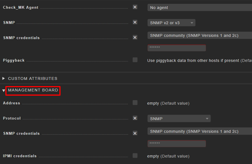Open the Protocol 'SNMP' dropdown
The width and height of the screenshot is (252, 164).
click(x=179, y=119)
